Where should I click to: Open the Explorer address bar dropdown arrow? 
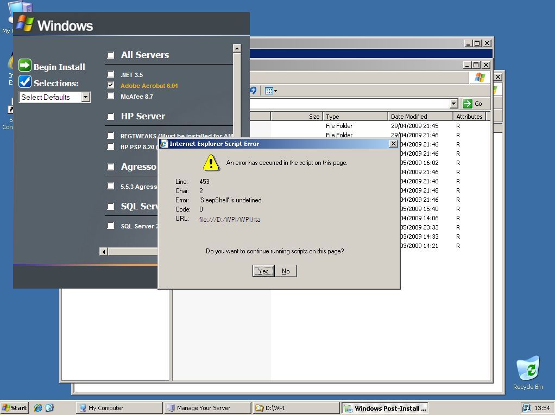[x=454, y=104]
